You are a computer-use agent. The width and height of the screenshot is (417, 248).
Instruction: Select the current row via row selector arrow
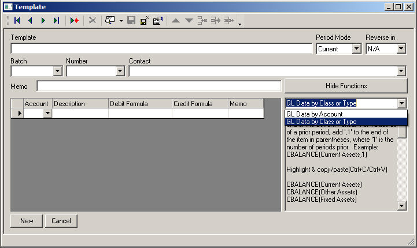[17, 113]
